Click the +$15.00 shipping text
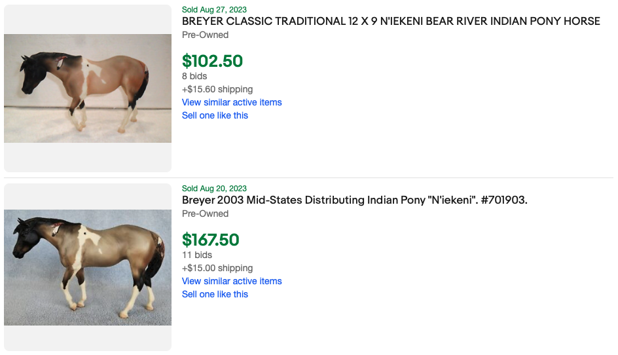 (x=217, y=268)
